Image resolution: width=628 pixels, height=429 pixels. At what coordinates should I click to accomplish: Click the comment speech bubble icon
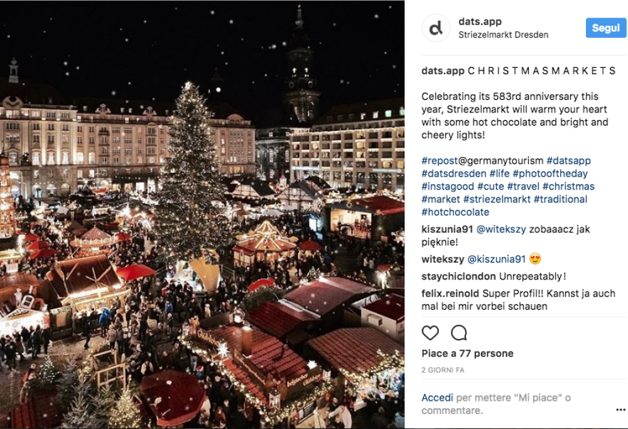(459, 332)
